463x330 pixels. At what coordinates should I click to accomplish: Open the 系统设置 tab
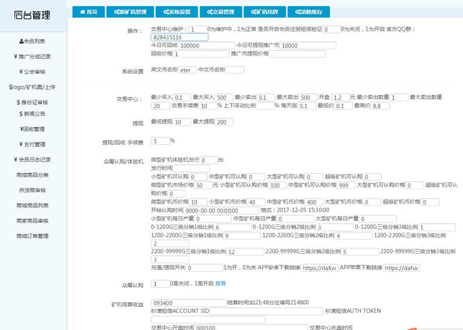pyautogui.click(x=176, y=12)
